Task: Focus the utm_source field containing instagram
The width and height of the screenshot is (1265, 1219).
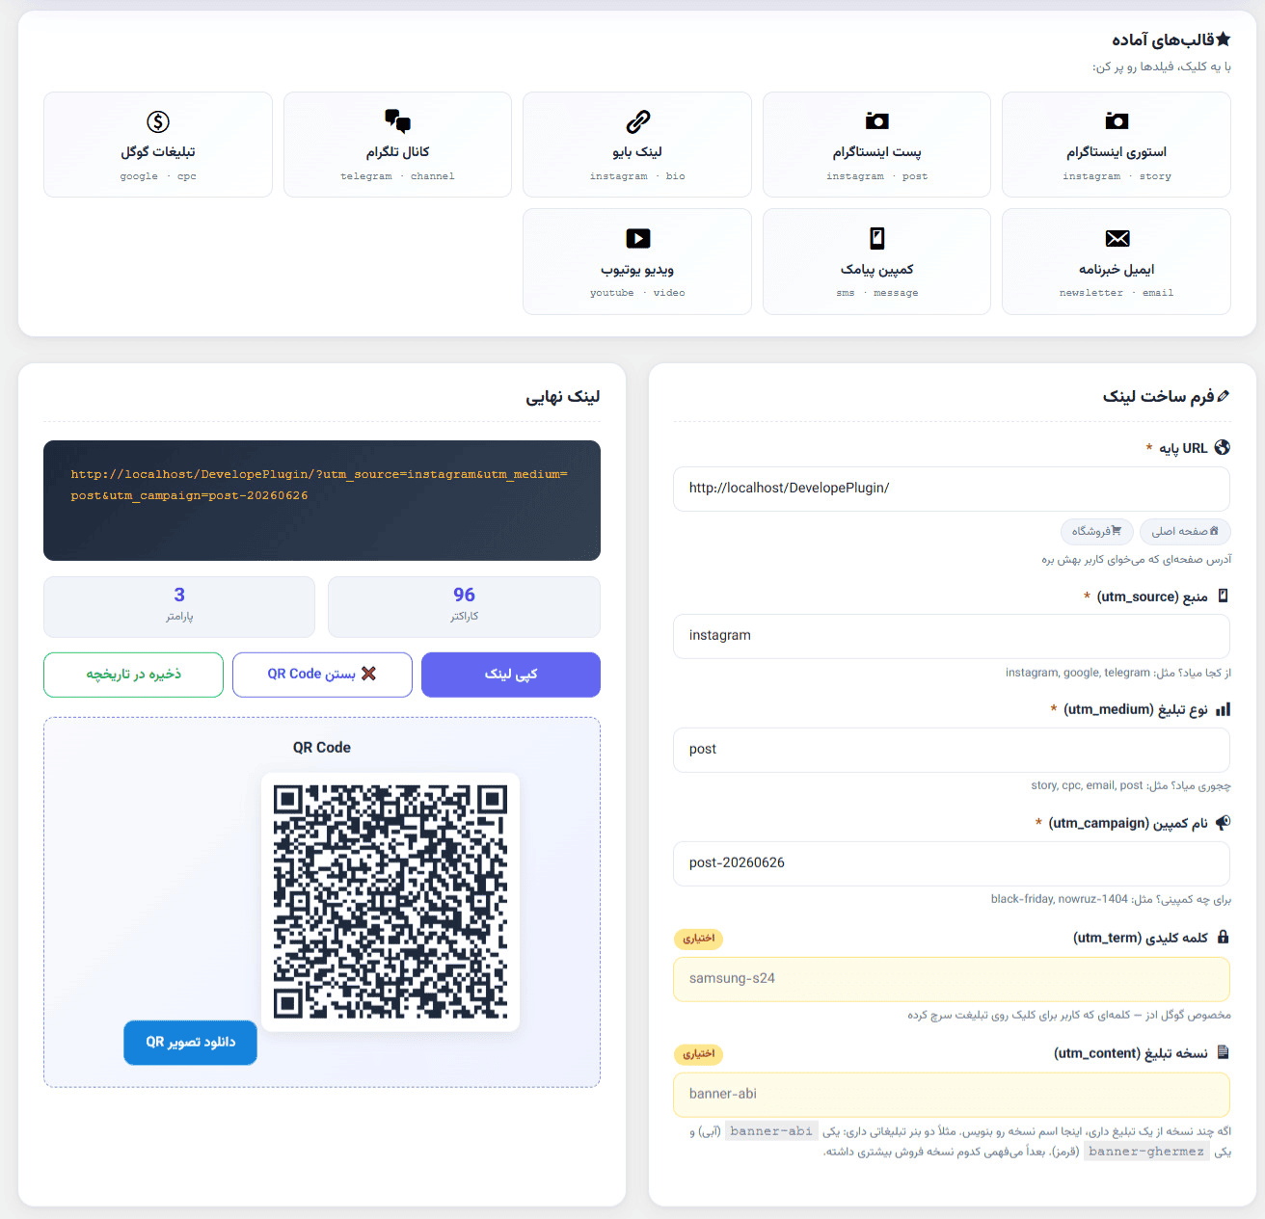Action: pos(952,636)
